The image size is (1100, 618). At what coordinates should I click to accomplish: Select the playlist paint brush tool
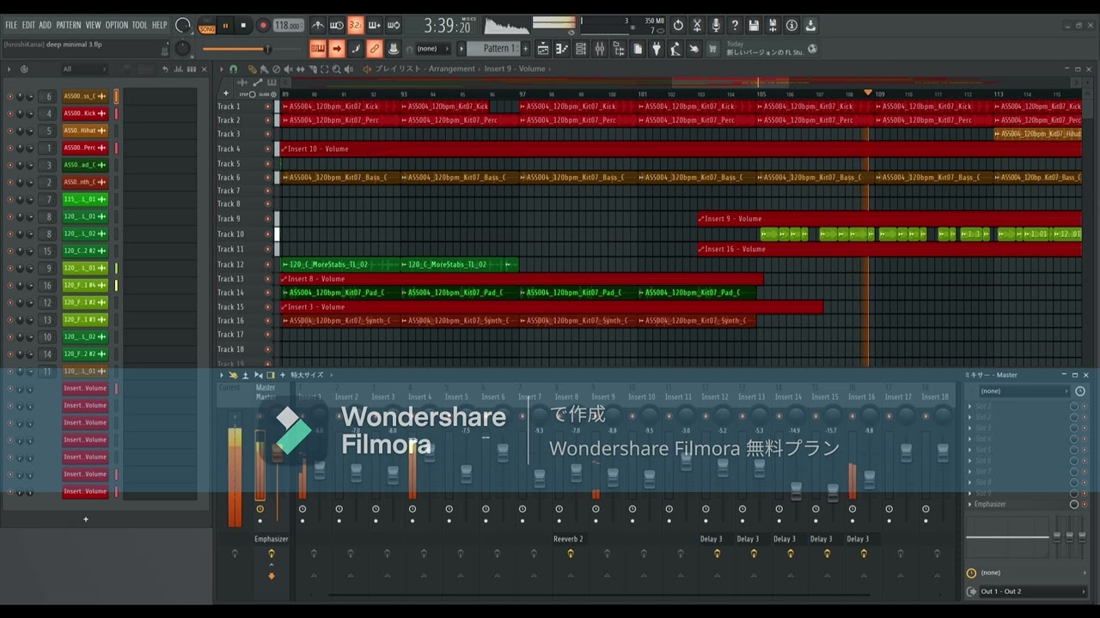264,69
